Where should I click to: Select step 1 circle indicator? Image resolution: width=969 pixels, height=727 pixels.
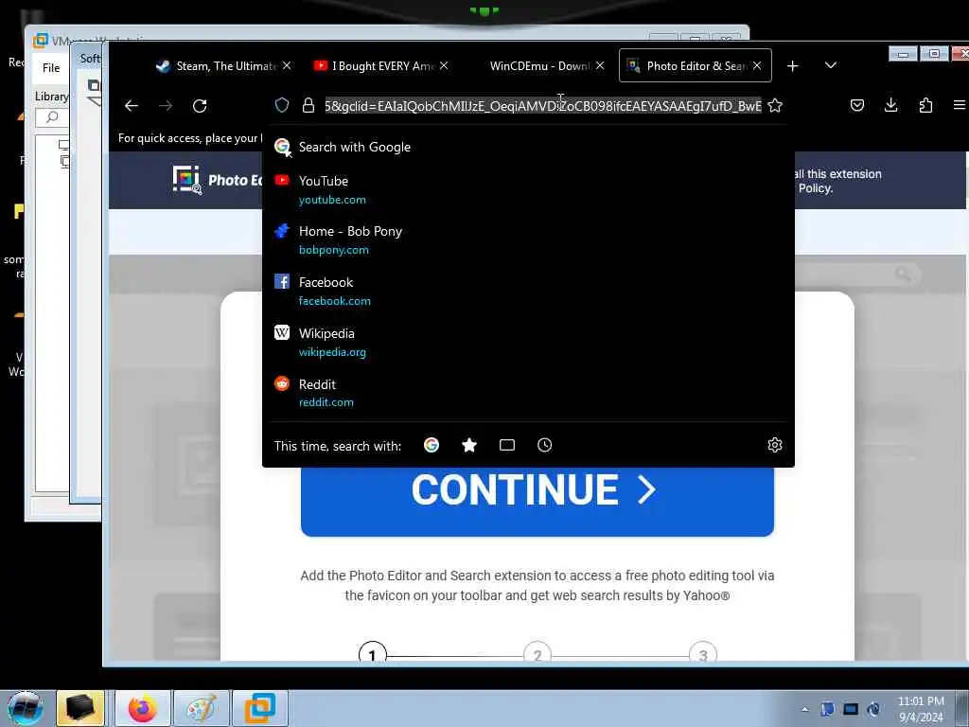click(372, 652)
